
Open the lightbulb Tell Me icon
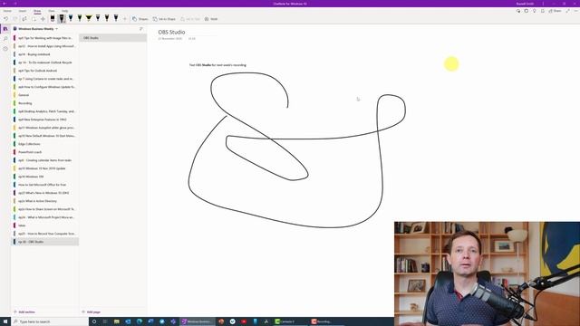click(x=535, y=11)
